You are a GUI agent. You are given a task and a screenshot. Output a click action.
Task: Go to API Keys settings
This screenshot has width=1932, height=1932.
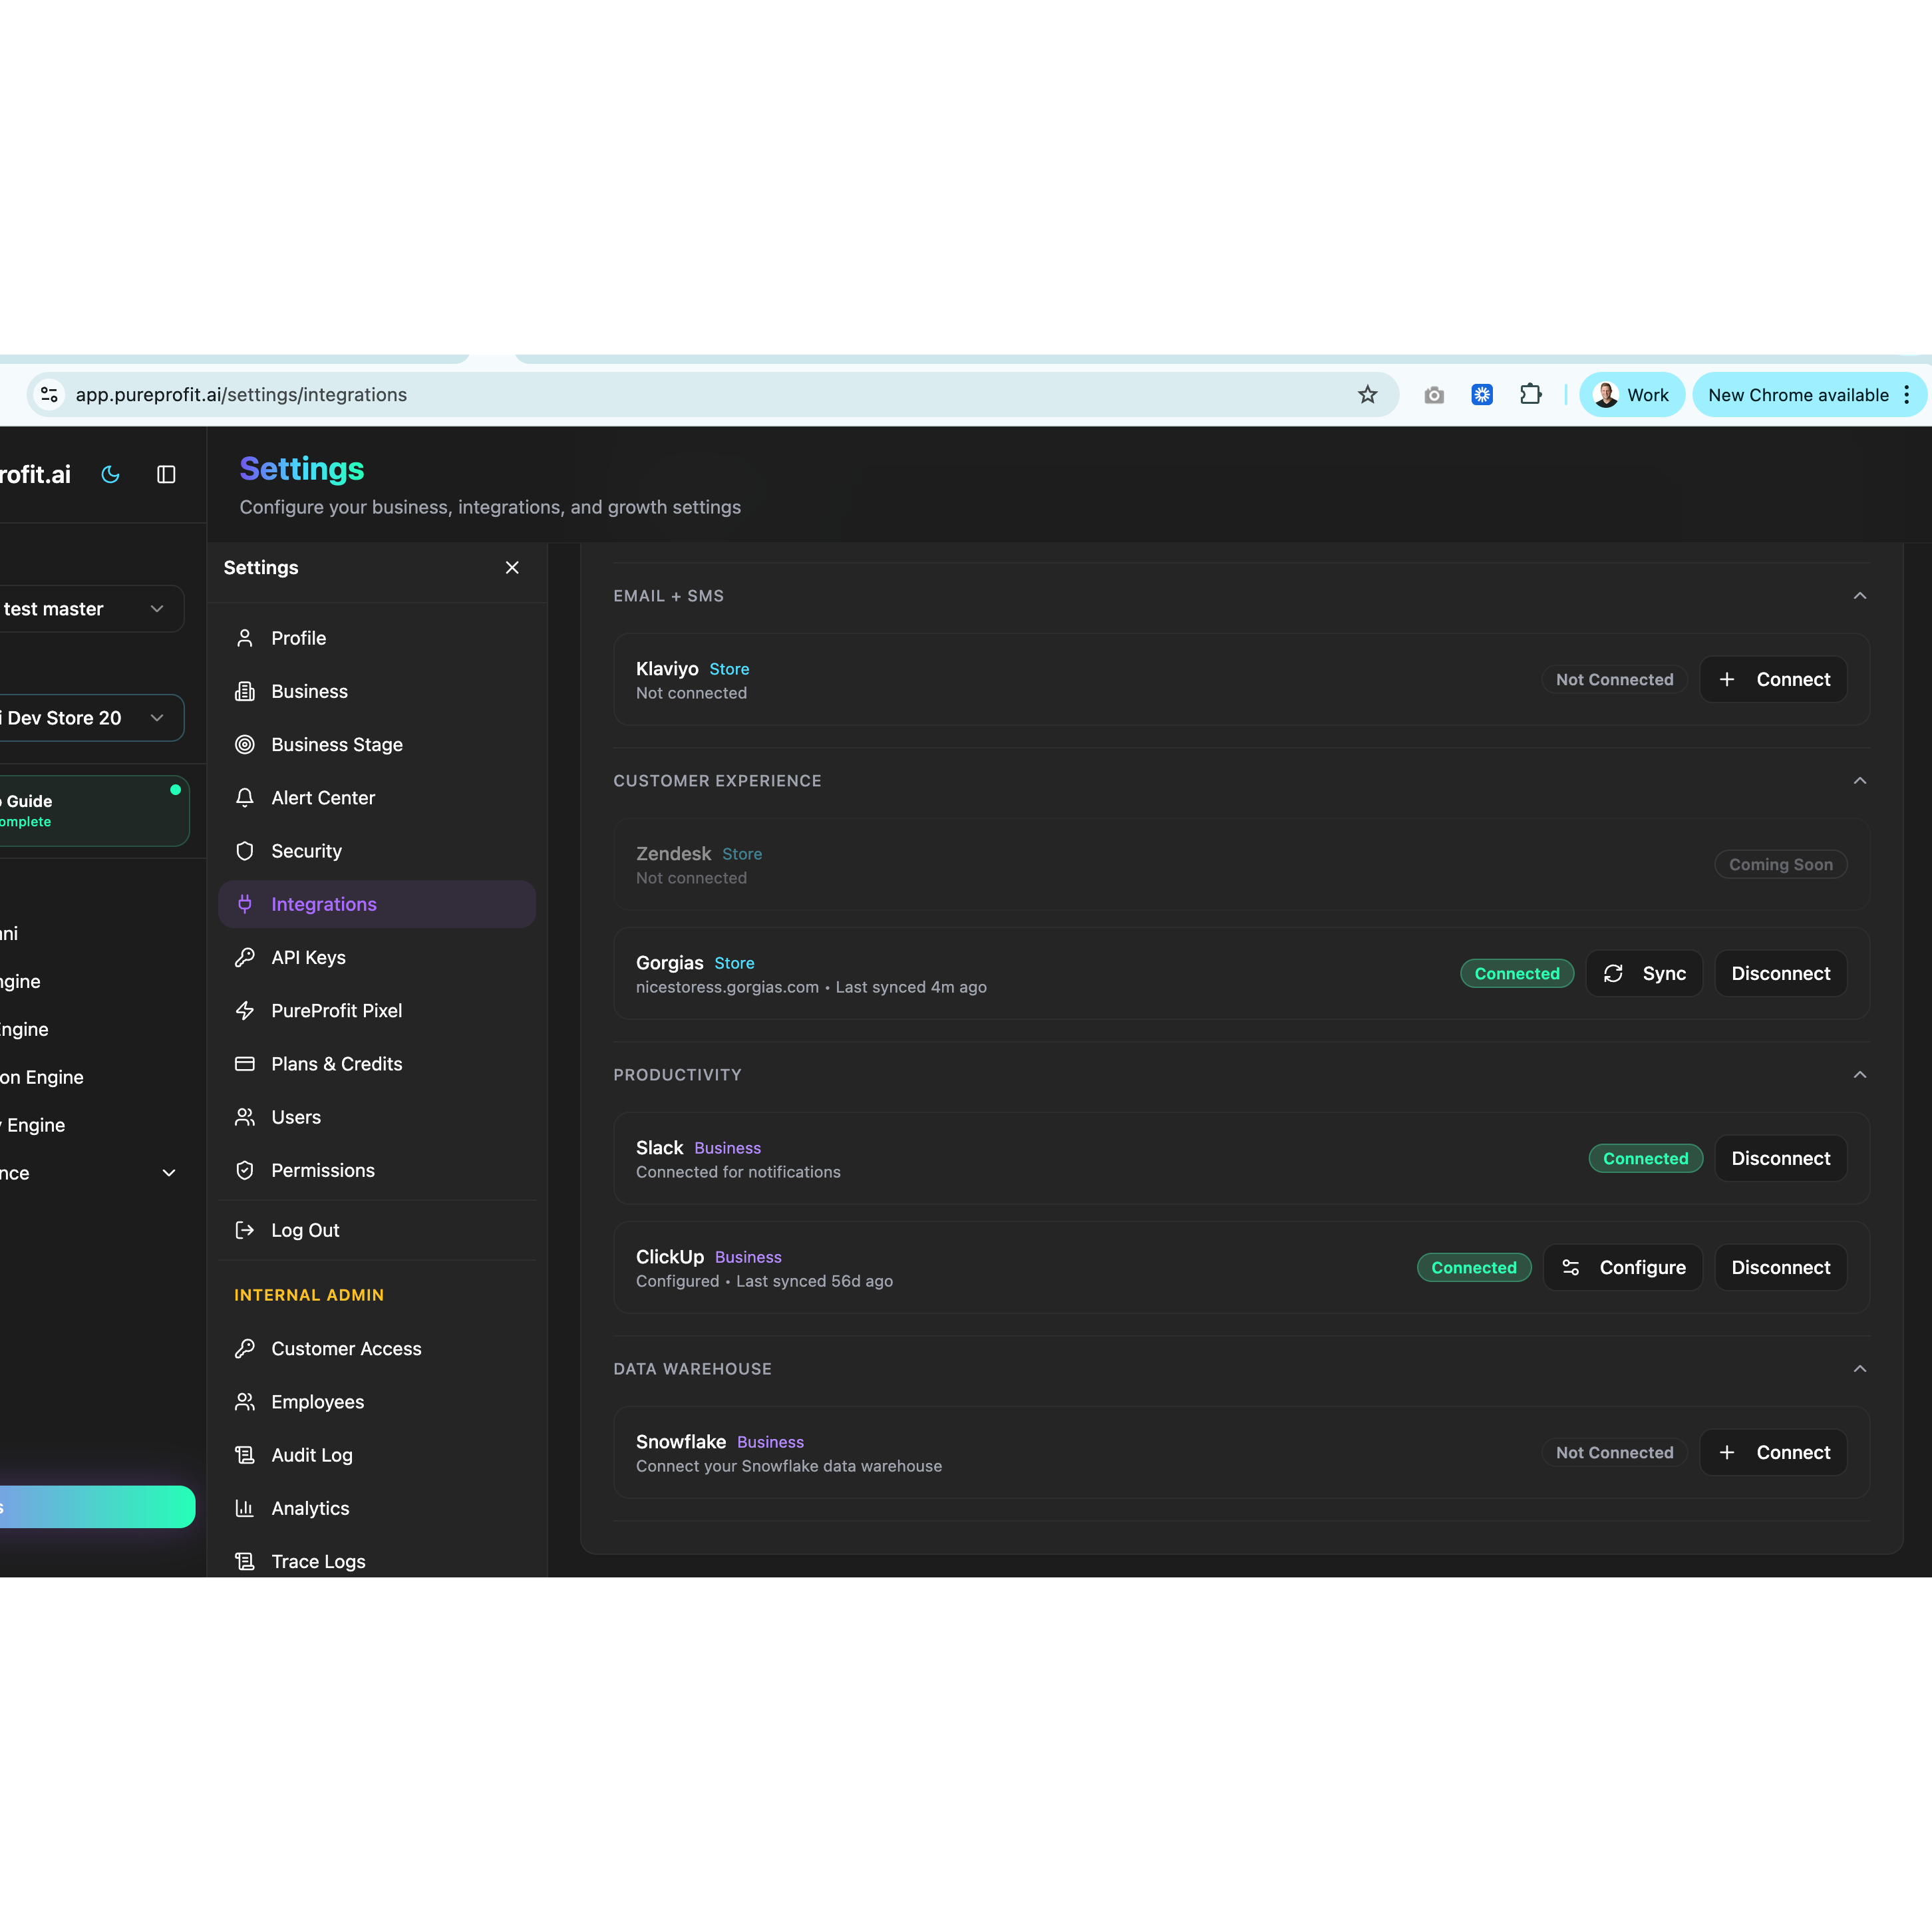click(308, 957)
